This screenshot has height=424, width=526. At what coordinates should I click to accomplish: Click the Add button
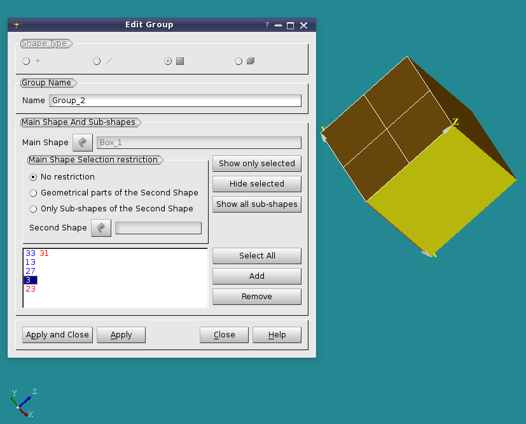pos(257,276)
